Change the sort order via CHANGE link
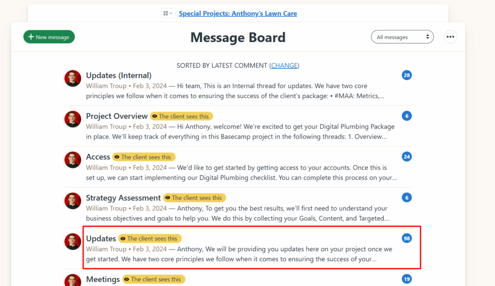 point(284,65)
